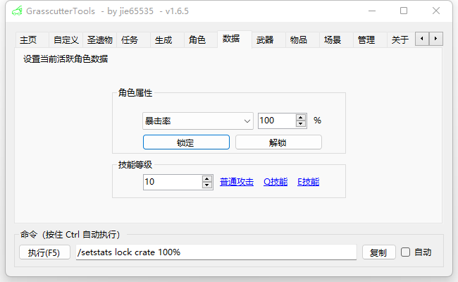Go to the 场景 tab
Viewport: 458px width, 282px height.
(x=333, y=40)
